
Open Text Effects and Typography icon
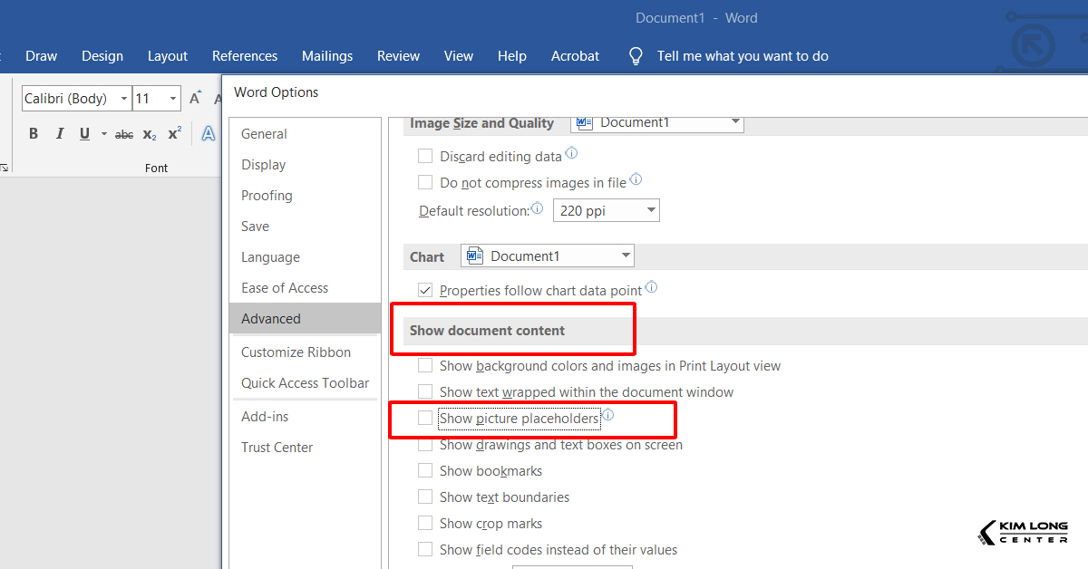(x=209, y=134)
